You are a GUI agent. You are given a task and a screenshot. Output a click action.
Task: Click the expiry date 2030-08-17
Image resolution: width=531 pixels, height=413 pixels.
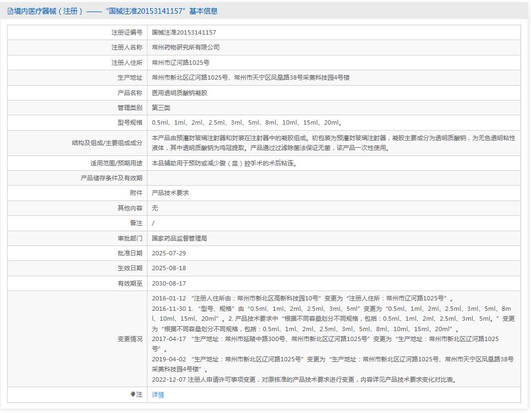pos(169,283)
